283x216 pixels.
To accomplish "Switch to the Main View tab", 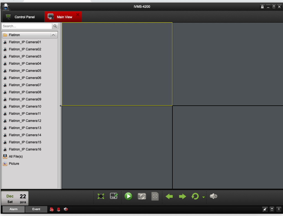I will point(63,17).
